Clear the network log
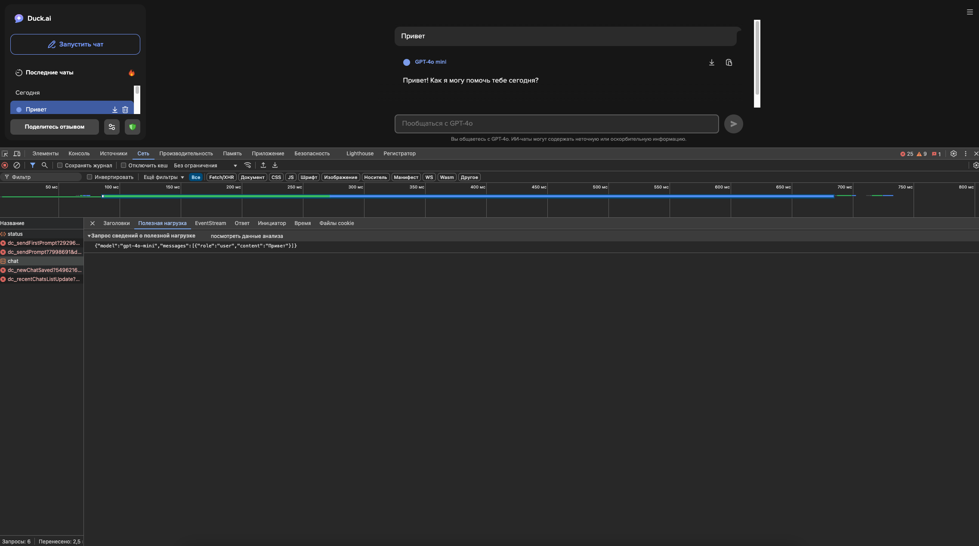Screen dimensions: 979x546 [17, 165]
